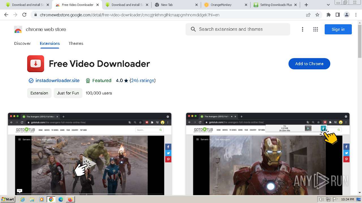Close the New Tab tab
Viewport: 362px width, 203px height.
(197, 5)
